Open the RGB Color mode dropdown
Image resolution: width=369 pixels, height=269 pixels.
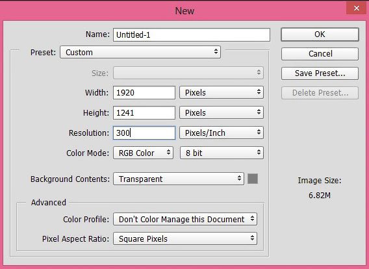pos(144,153)
